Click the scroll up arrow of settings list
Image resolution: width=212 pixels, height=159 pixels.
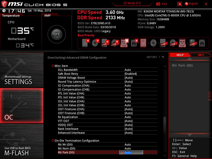pos(165,66)
